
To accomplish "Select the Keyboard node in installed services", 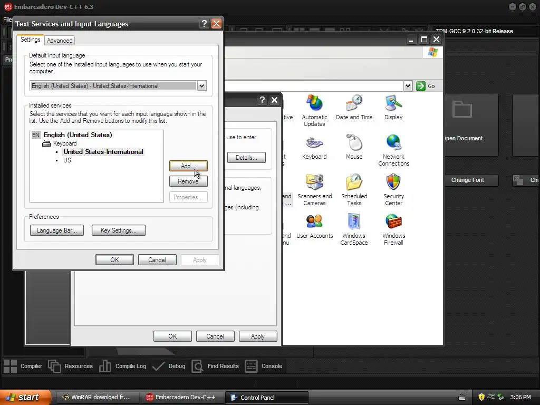I will pyautogui.click(x=65, y=143).
